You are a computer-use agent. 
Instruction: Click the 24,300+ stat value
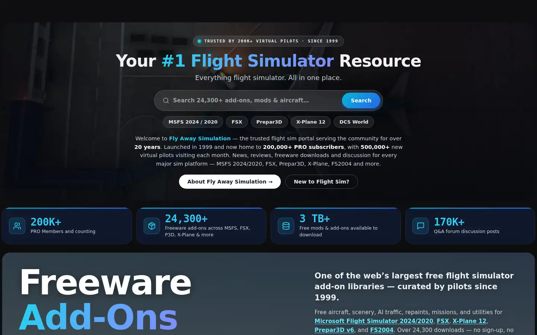(x=186, y=218)
